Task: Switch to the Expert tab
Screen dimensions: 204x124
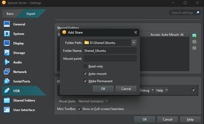Action: pos(31,13)
